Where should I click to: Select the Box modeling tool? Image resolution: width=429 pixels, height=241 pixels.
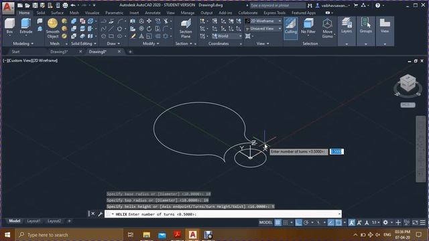pos(9,25)
